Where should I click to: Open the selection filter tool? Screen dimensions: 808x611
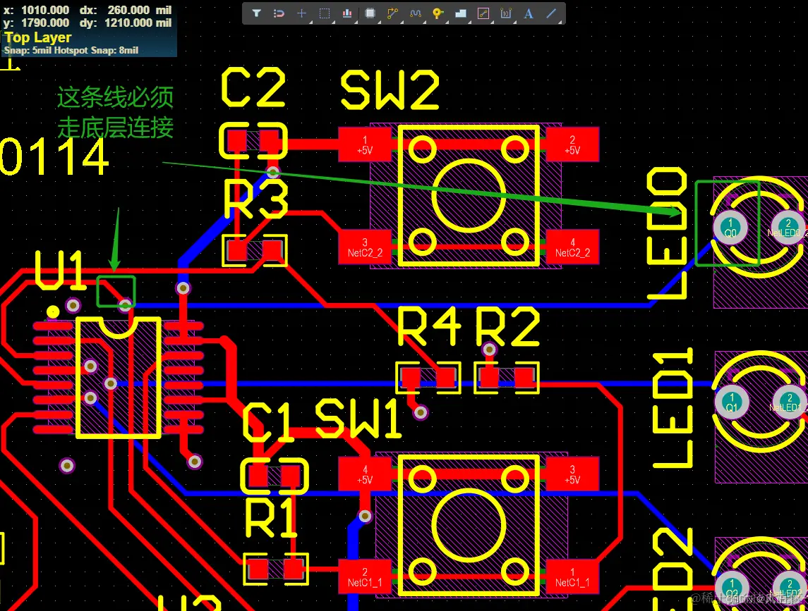[x=257, y=13]
